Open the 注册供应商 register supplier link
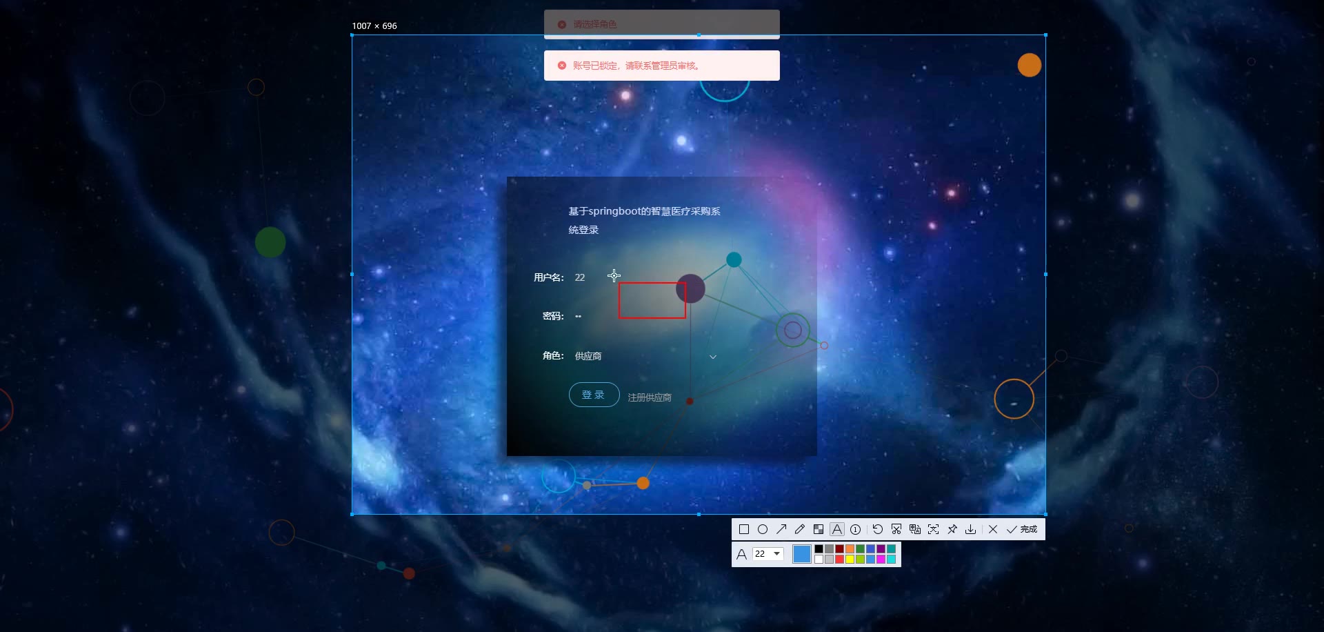This screenshot has height=632, width=1324. click(x=650, y=397)
